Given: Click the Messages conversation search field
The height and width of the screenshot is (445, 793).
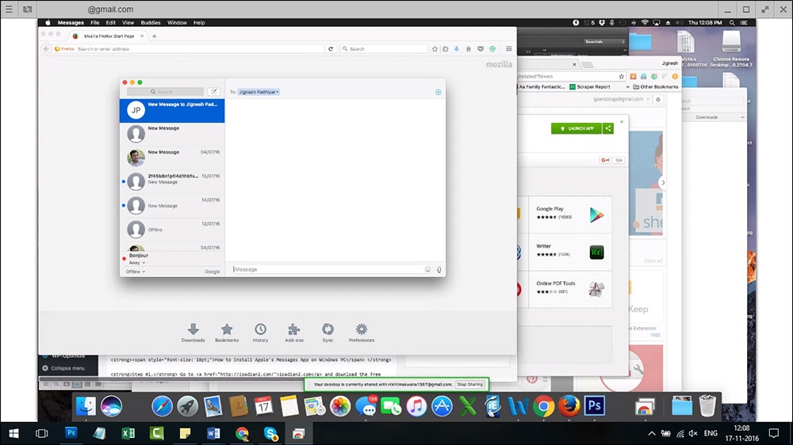Looking at the screenshot, I should [x=166, y=92].
